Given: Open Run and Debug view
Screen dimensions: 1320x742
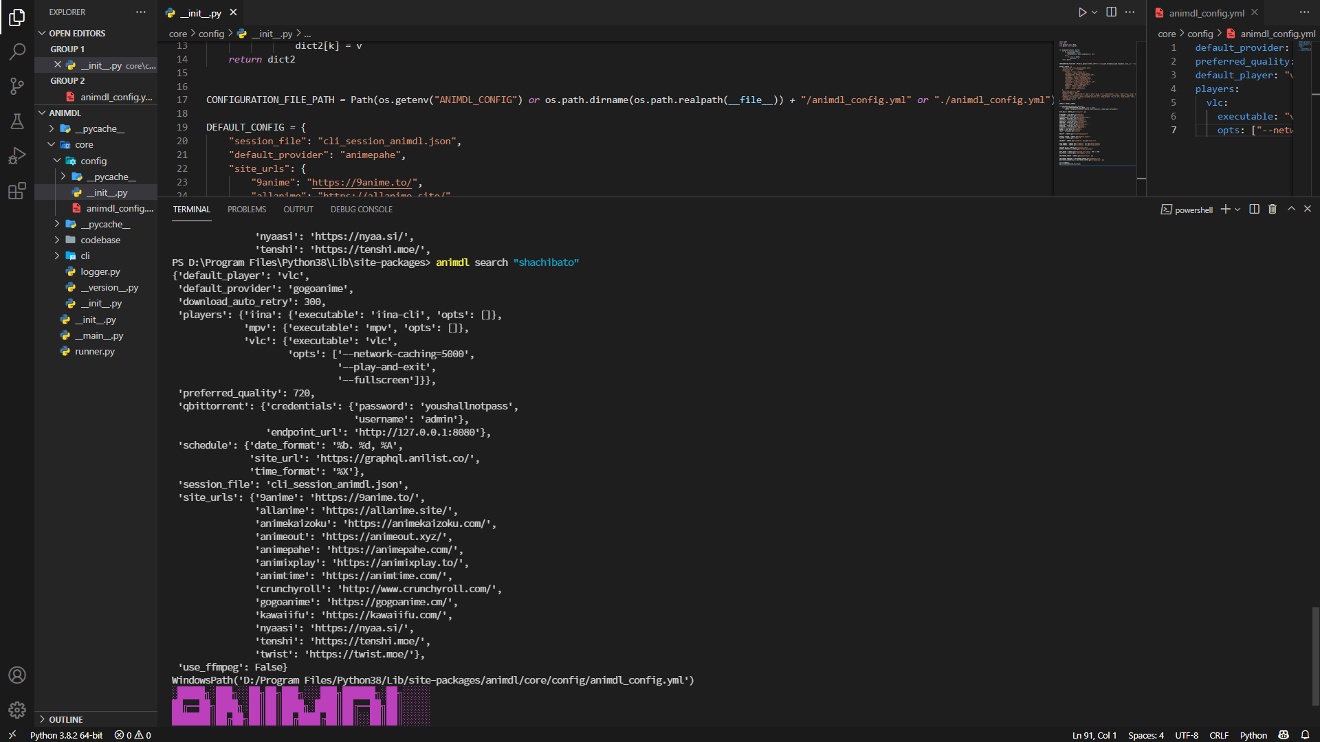Looking at the screenshot, I should pyautogui.click(x=17, y=156).
